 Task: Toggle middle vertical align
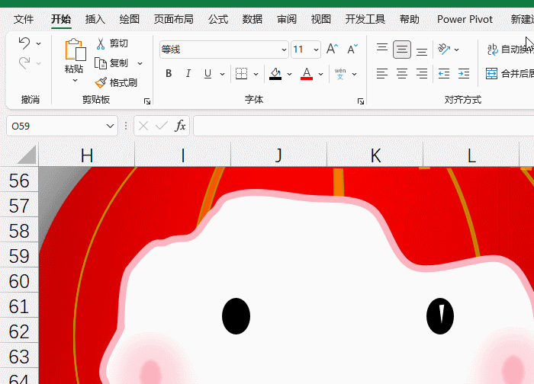pyautogui.click(x=402, y=50)
